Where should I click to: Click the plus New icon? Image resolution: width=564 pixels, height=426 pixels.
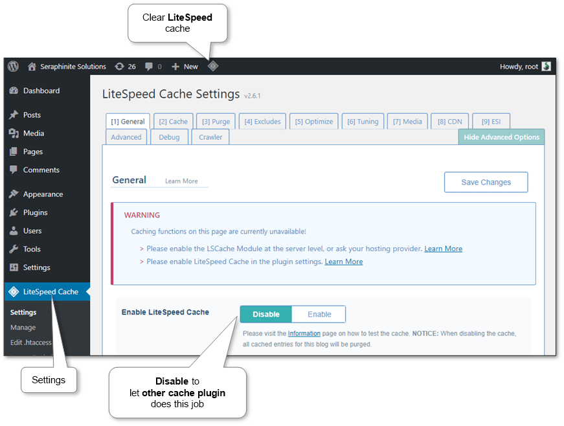tap(175, 67)
